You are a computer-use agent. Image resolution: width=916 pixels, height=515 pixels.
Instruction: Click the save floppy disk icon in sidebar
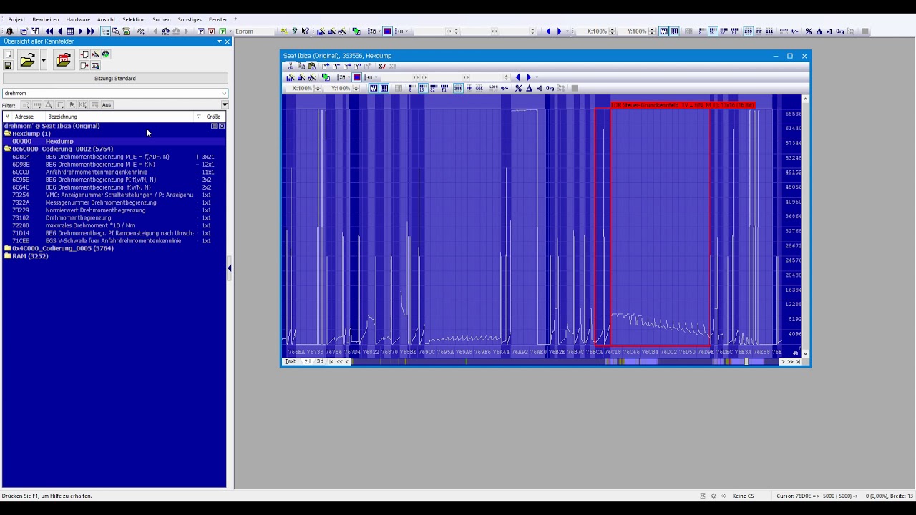pyautogui.click(x=8, y=66)
